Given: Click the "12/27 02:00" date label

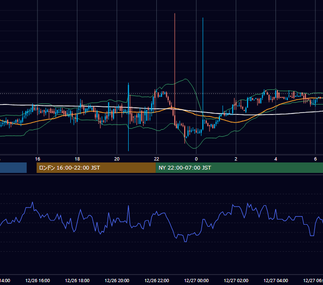Looking at the screenshot, I should [236, 280].
